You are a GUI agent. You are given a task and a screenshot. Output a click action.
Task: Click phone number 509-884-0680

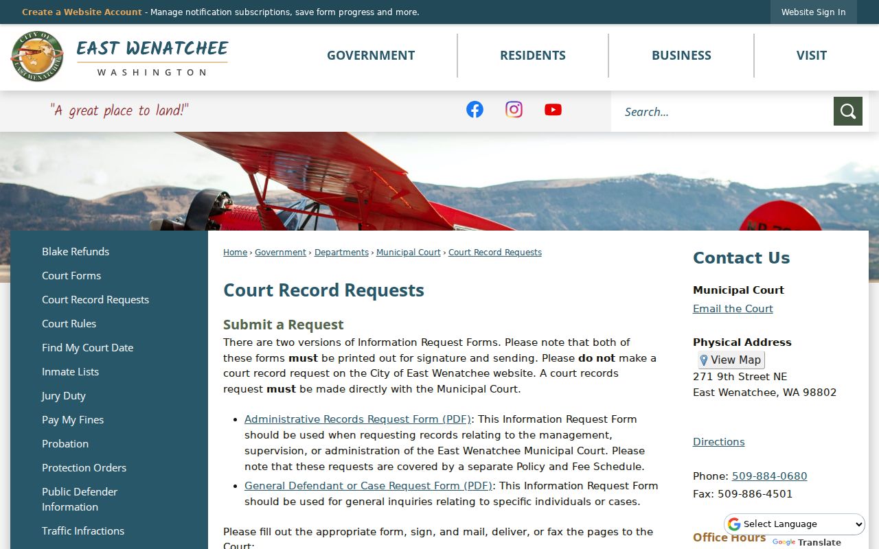pos(769,476)
